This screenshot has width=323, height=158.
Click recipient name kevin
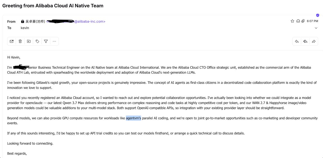pyautogui.click(x=25, y=28)
